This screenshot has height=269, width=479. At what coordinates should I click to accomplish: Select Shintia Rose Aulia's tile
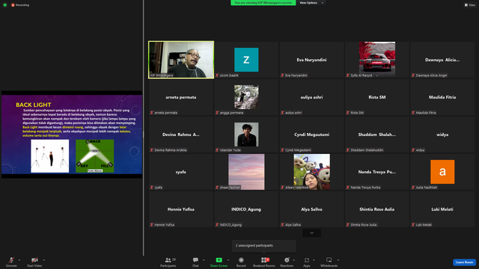[x=377, y=209]
